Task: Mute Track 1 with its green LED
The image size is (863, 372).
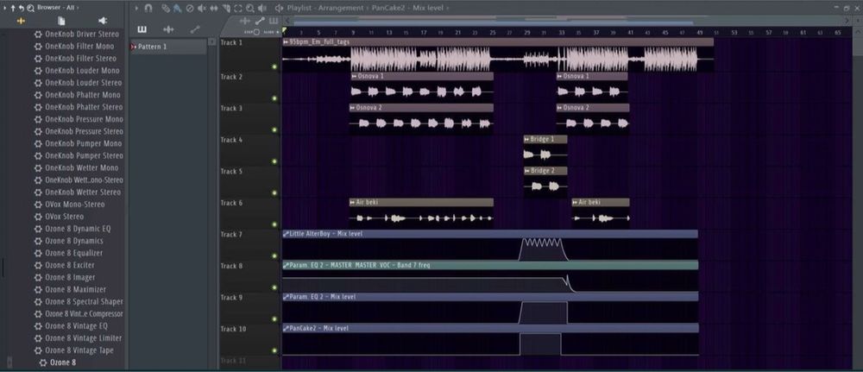Action: point(274,67)
